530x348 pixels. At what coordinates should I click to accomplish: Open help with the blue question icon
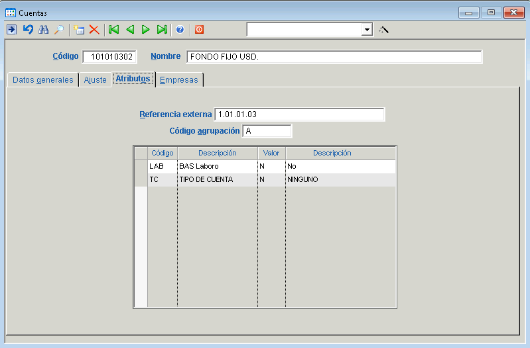[180, 30]
